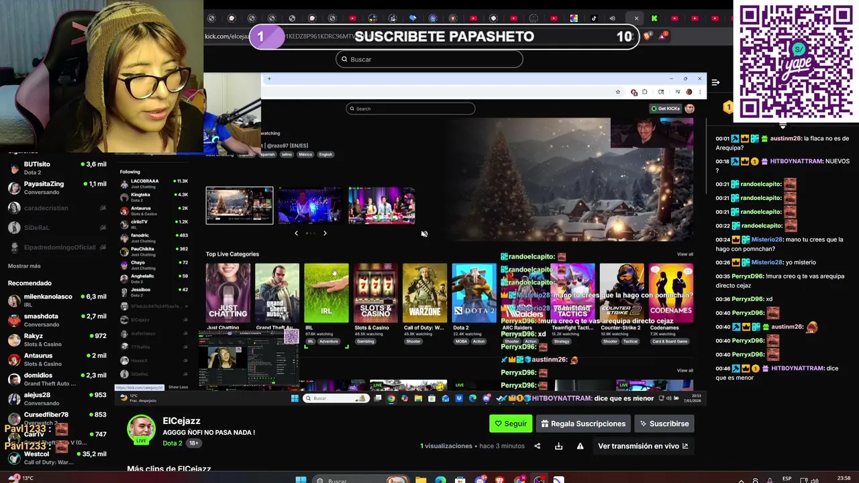Click the Call of Duty Warzone card
The width and height of the screenshot is (859, 483).
click(x=425, y=293)
